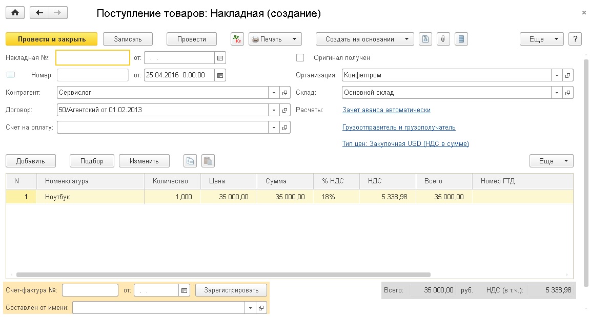The width and height of the screenshot is (590, 317).
Task: Open Контрагент Сервислог record
Action: tap(285, 93)
